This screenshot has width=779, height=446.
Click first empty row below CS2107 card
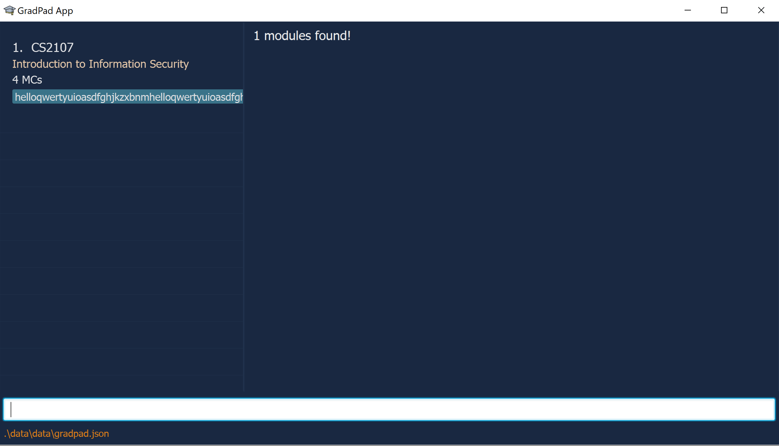click(x=122, y=146)
